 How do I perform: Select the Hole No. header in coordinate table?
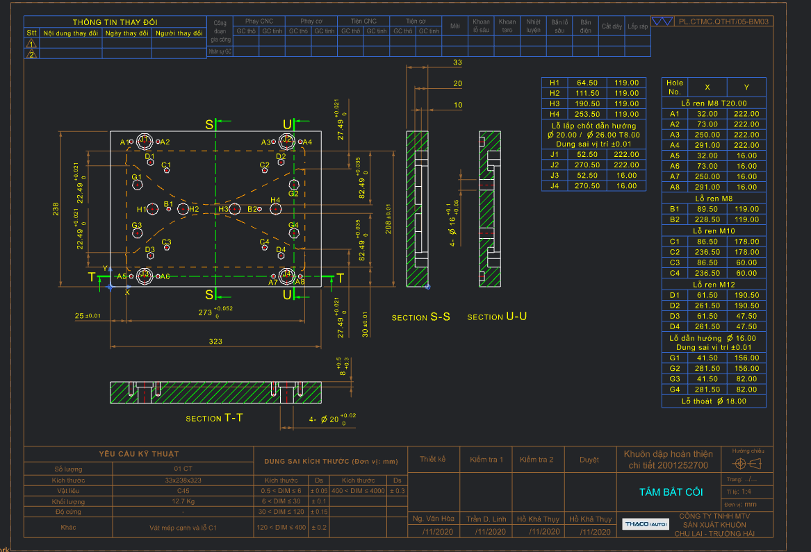pyautogui.click(x=675, y=87)
